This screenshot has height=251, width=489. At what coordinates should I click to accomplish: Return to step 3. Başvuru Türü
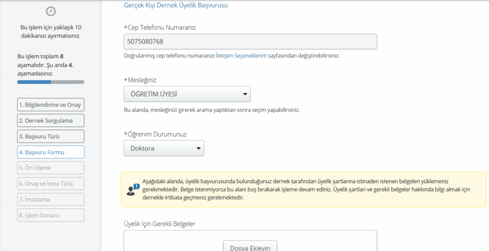[51, 136]
